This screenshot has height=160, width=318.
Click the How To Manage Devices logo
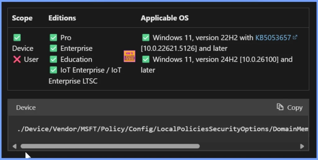coord(129,57)
